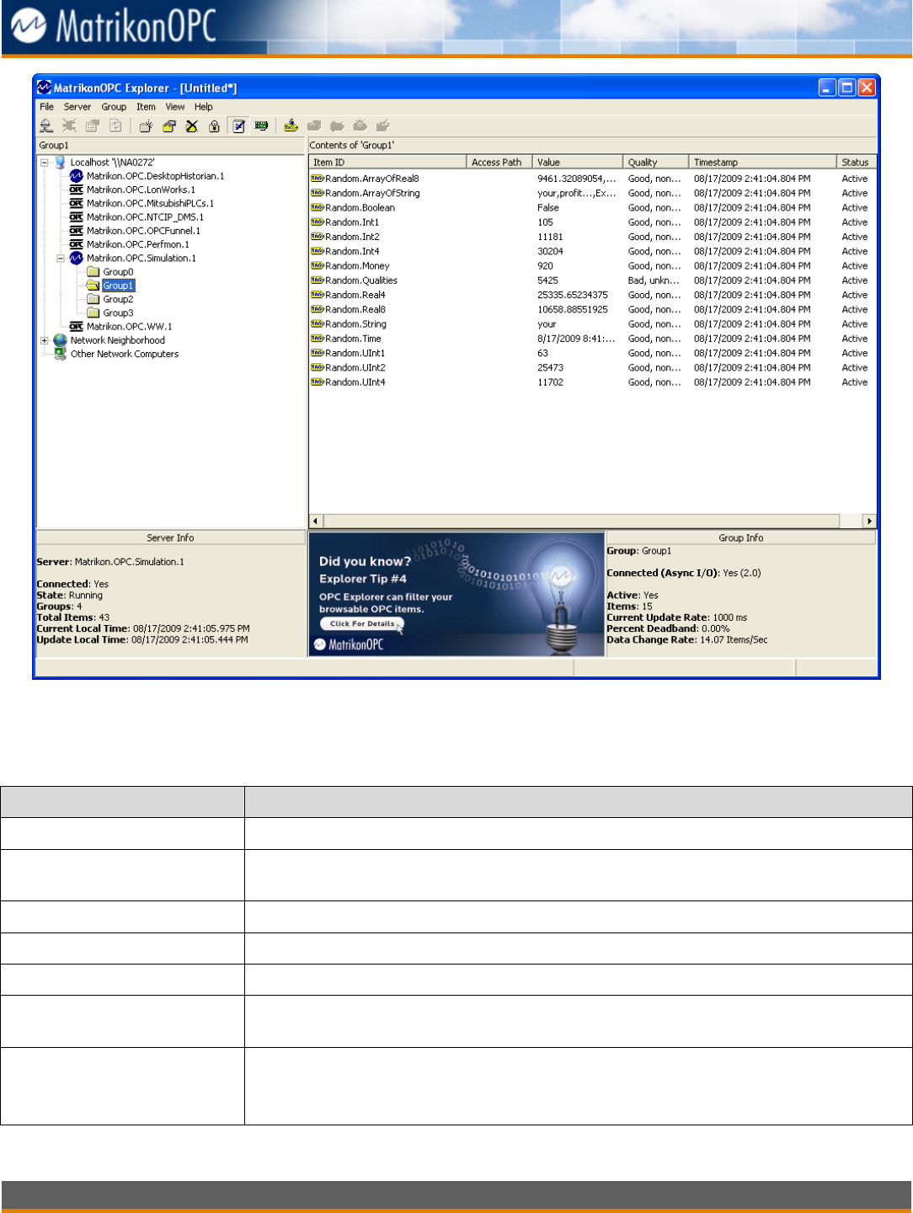Click the Access Path column header

tap(499, 162)
